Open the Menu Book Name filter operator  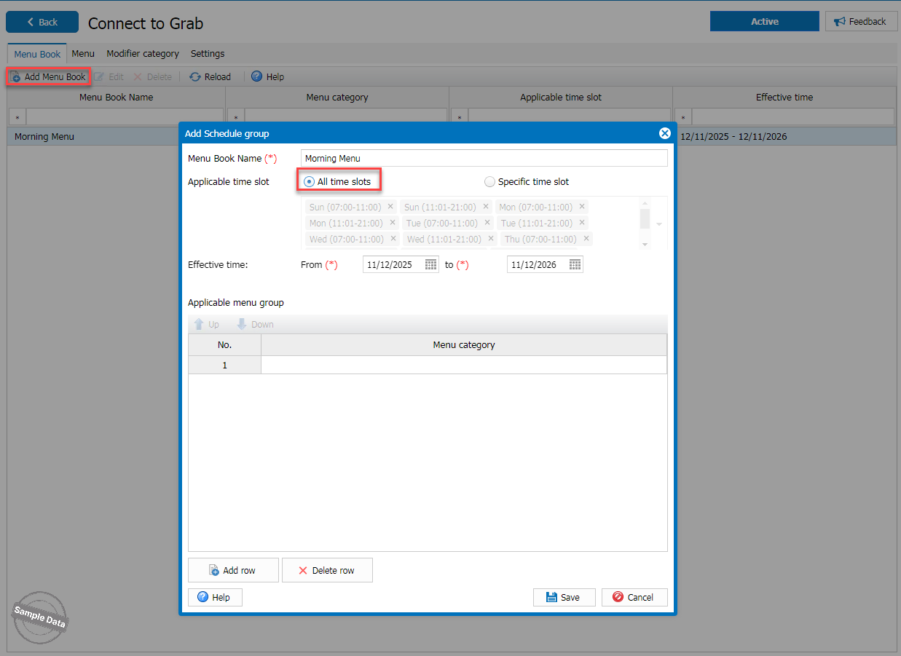pos(17,117)
